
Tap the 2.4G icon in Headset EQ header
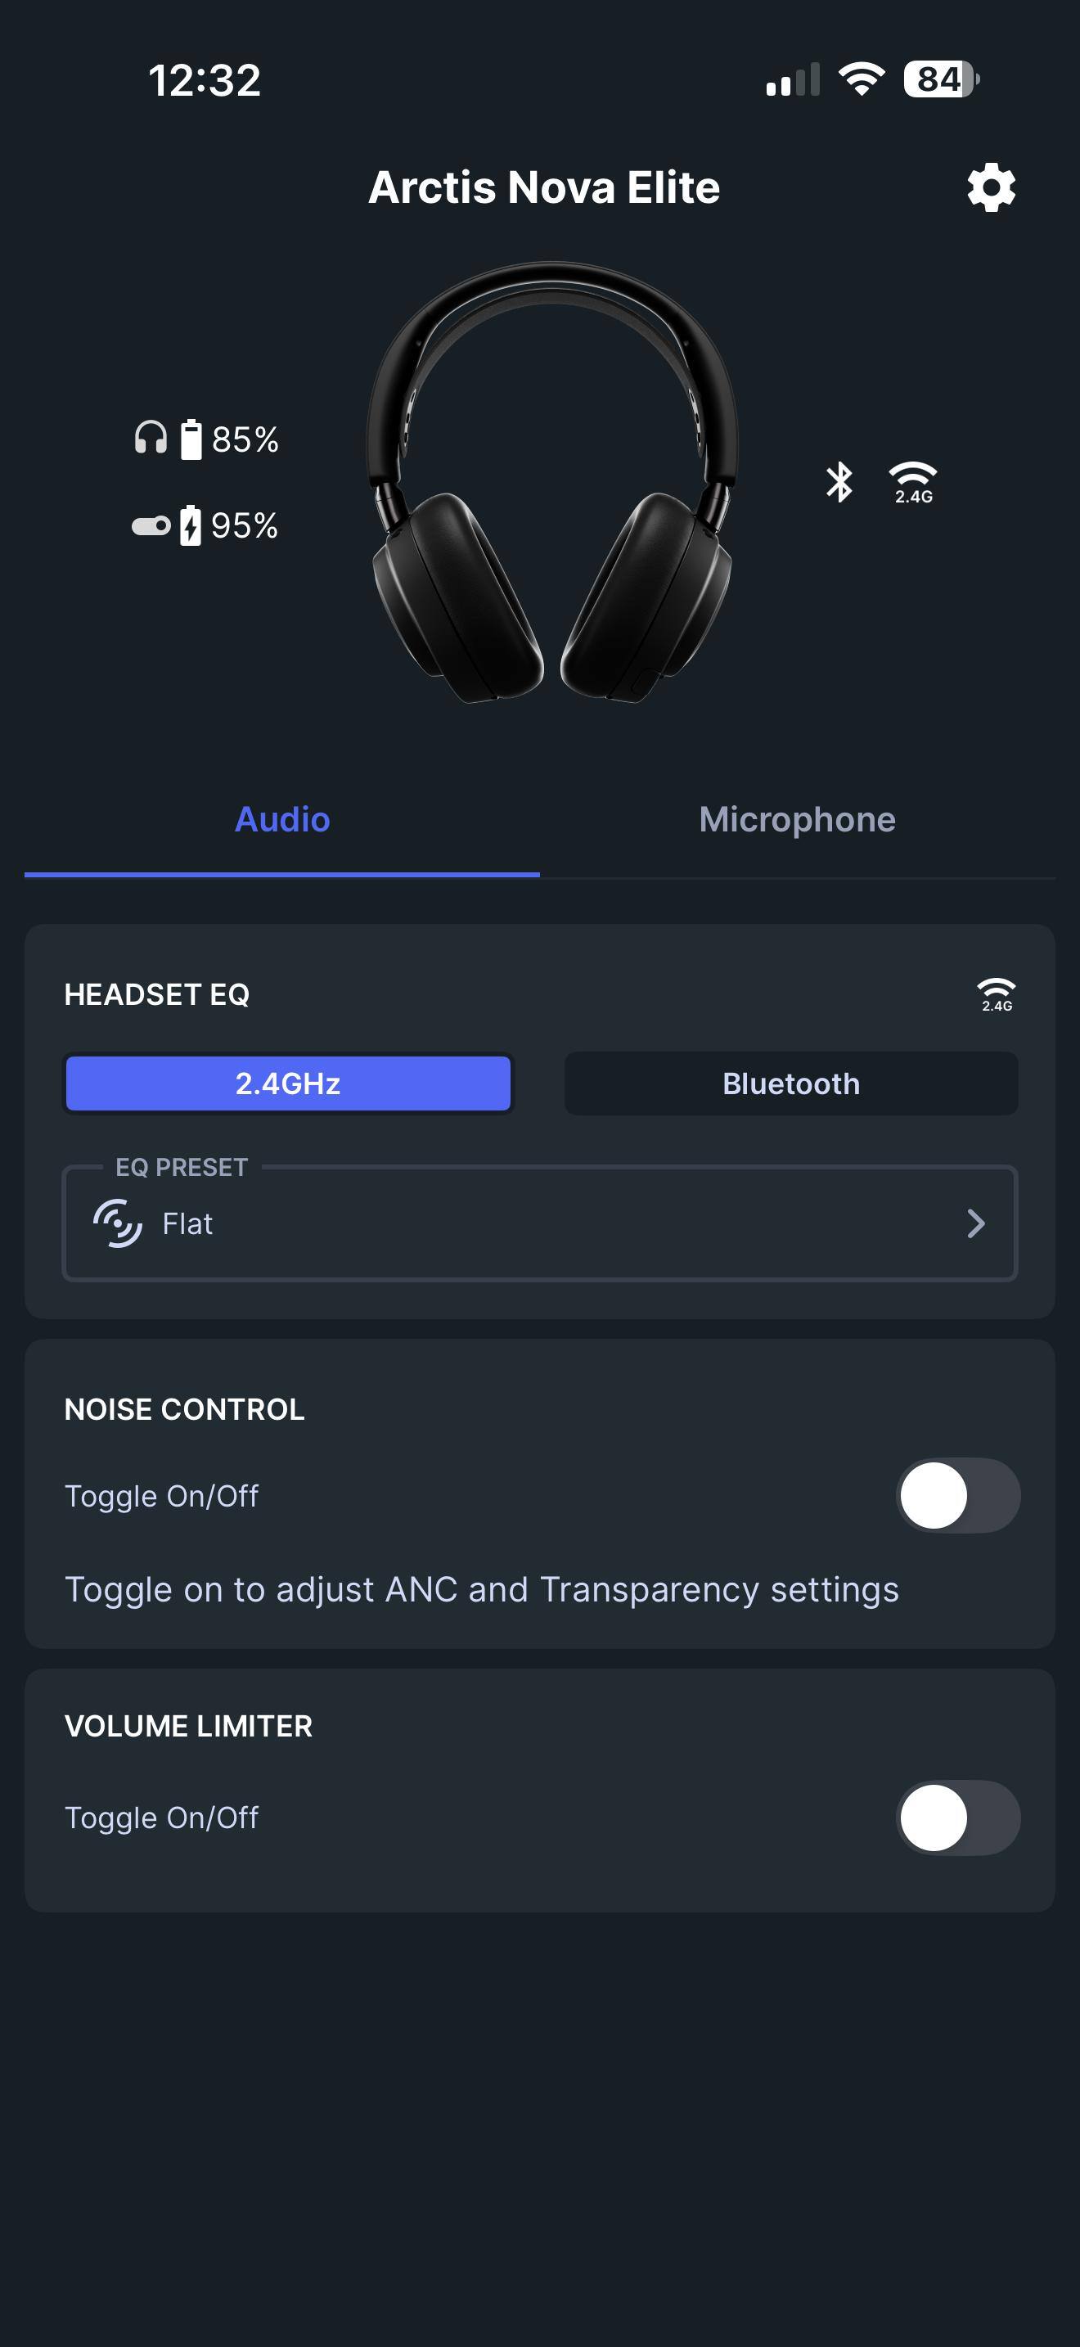click(x=997, y=994)
